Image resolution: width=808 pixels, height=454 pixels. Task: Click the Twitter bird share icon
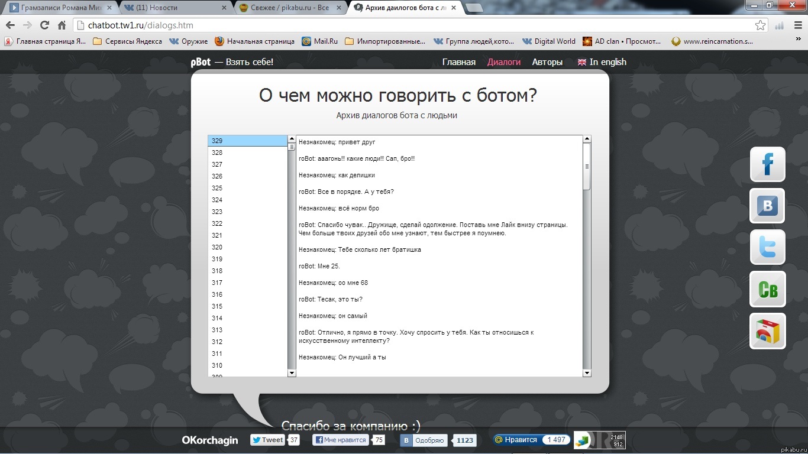pyautogui.click(x=767, y=247)
